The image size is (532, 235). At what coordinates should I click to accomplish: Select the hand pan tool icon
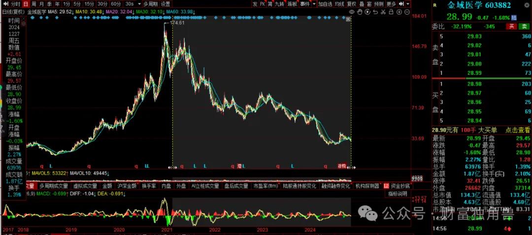tap(359, 12)
